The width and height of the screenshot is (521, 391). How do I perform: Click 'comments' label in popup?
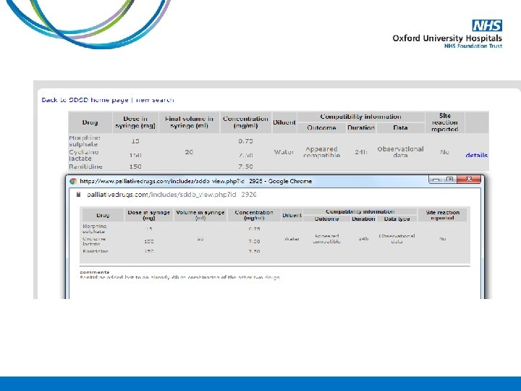point(95,272)
